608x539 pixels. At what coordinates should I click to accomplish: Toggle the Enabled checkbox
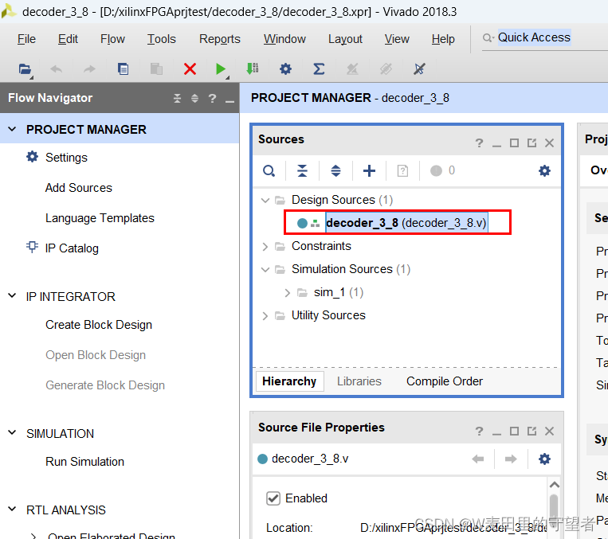[273, 498]
